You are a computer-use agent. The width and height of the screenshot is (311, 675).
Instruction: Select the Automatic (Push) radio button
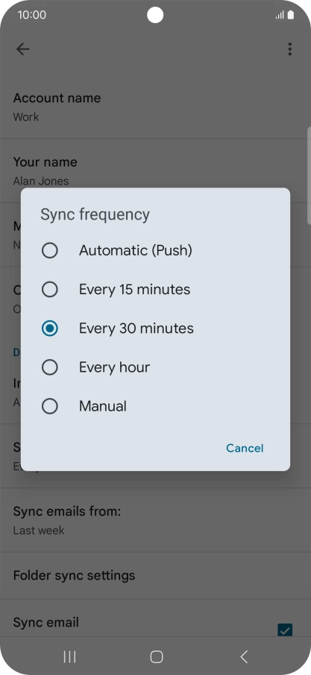(50, 250)
